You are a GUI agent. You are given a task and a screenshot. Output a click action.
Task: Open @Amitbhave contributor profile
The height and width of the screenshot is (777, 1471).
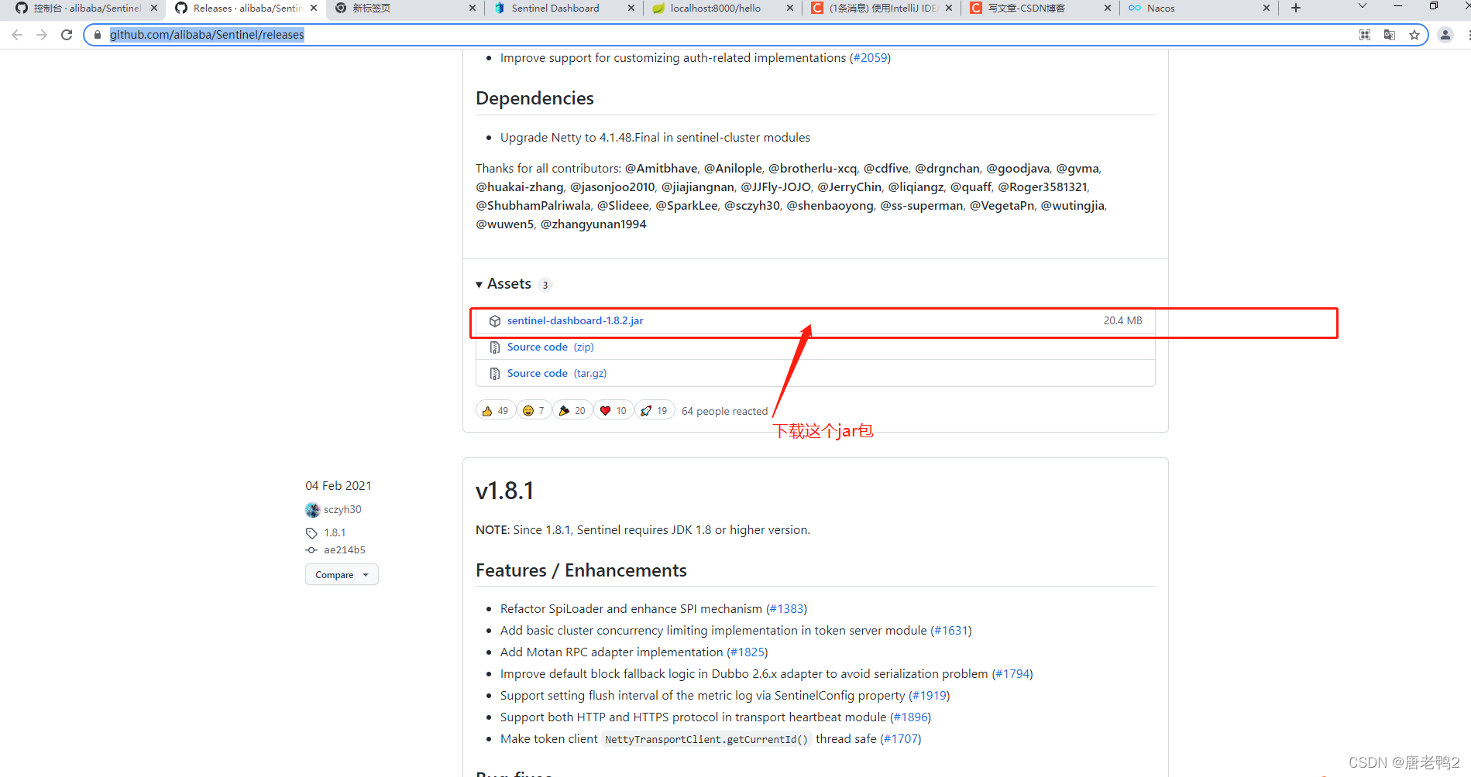[661, 169]
